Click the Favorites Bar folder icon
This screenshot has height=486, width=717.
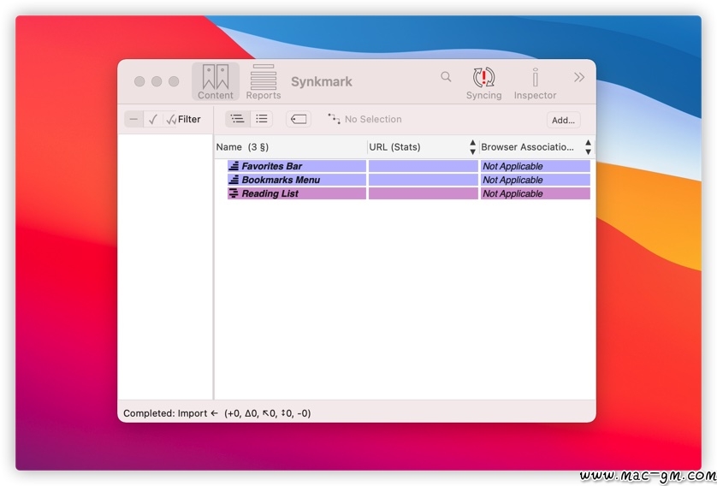tap(234, 166)
